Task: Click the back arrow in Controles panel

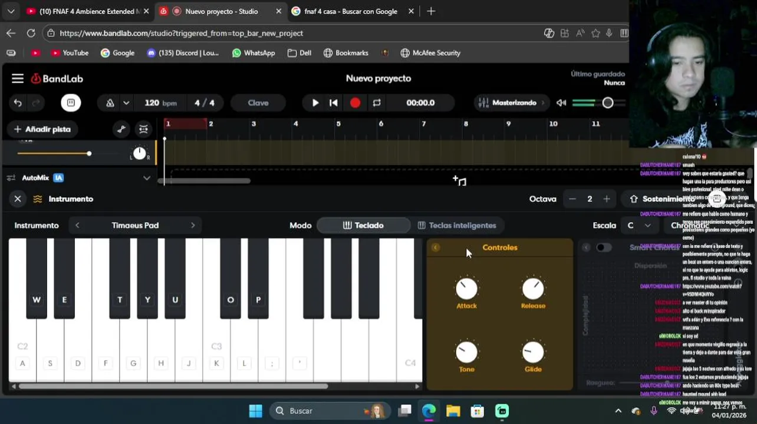Action: coord(436,248)
